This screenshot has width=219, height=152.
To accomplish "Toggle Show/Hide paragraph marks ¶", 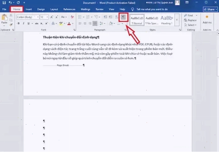I will (x=123, y=17).
